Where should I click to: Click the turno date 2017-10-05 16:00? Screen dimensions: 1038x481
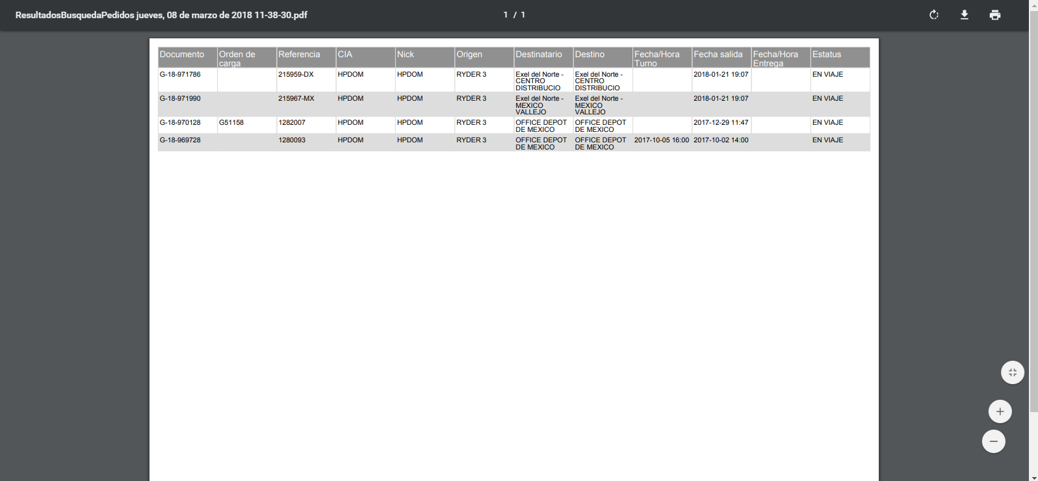(661, 140)
